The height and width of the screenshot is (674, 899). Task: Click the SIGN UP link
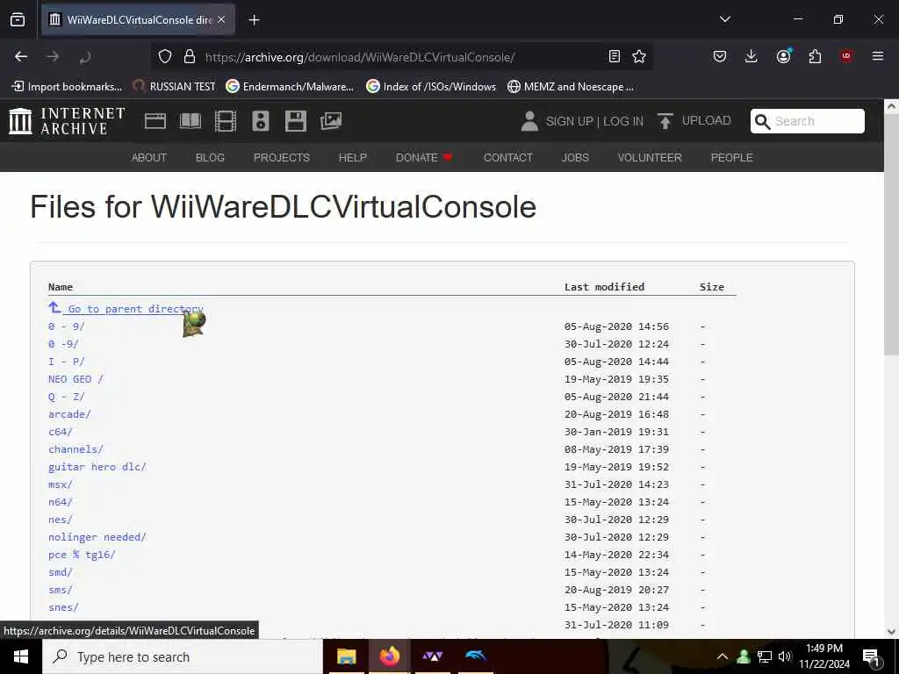click(x=569, y=121)
